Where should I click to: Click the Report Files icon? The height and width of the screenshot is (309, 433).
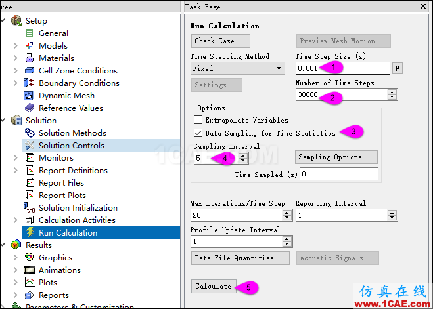pos(30,183)
